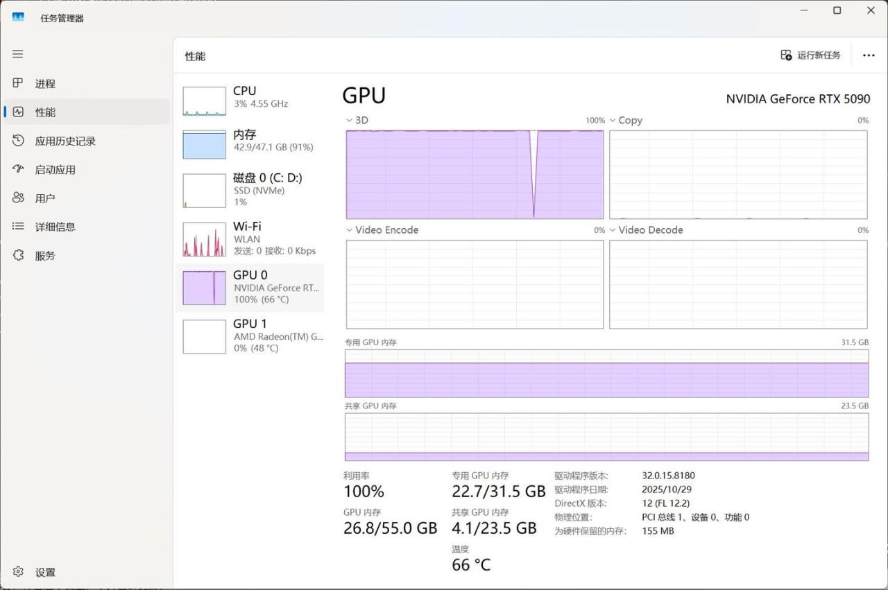
Task: Open the 服务 (Services) puzzle icon
Action: pos(18,255)
